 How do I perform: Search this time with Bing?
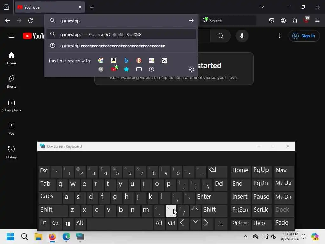coord(126,60)
